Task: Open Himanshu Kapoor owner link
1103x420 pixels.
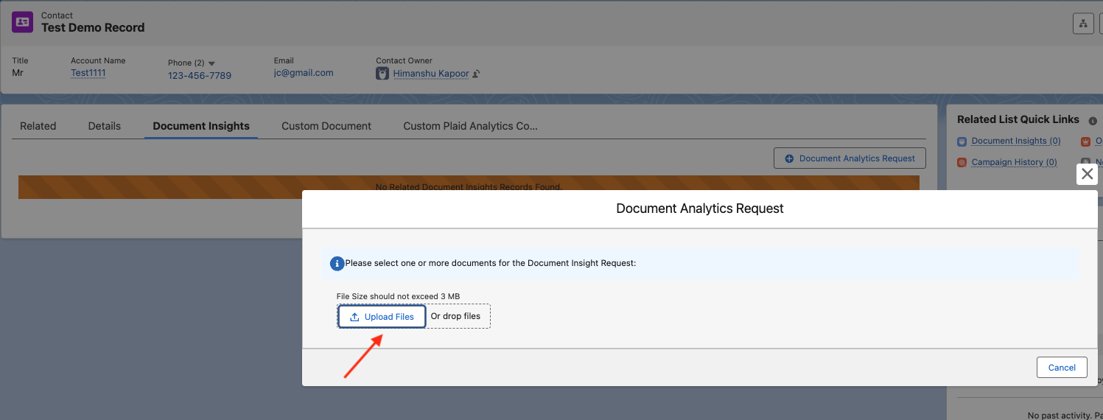Action: pos(431,74)
